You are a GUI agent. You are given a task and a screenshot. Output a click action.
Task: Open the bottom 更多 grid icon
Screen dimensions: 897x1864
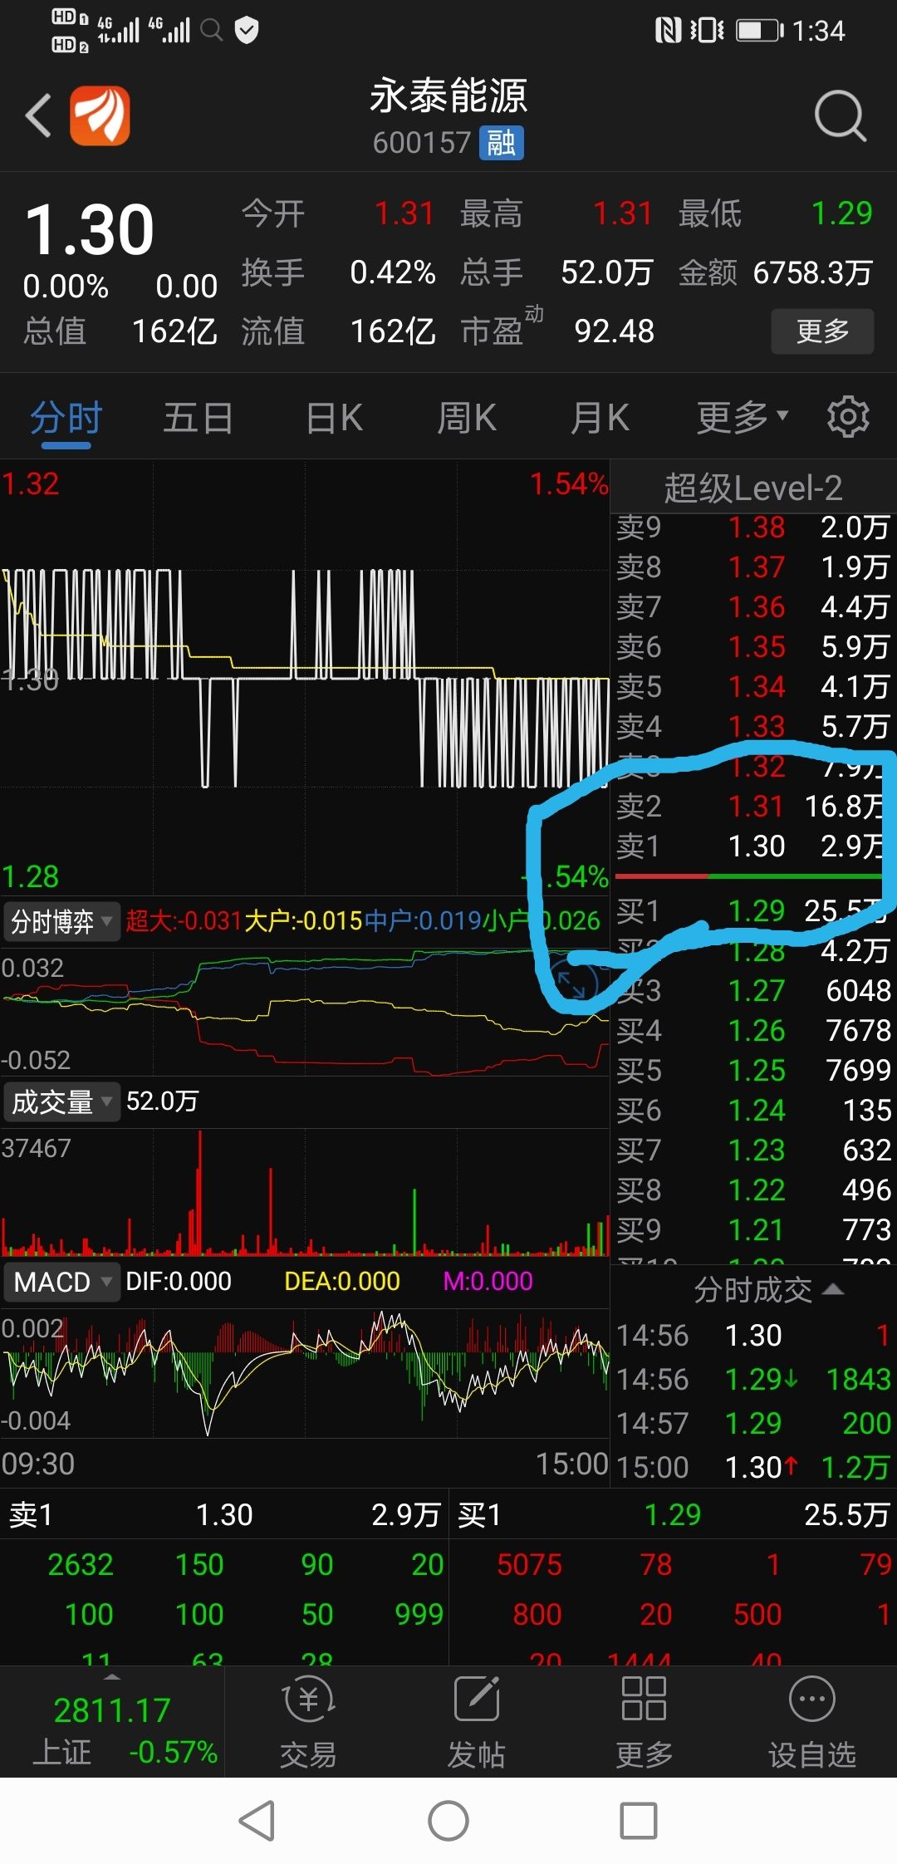click(644, 1721)
